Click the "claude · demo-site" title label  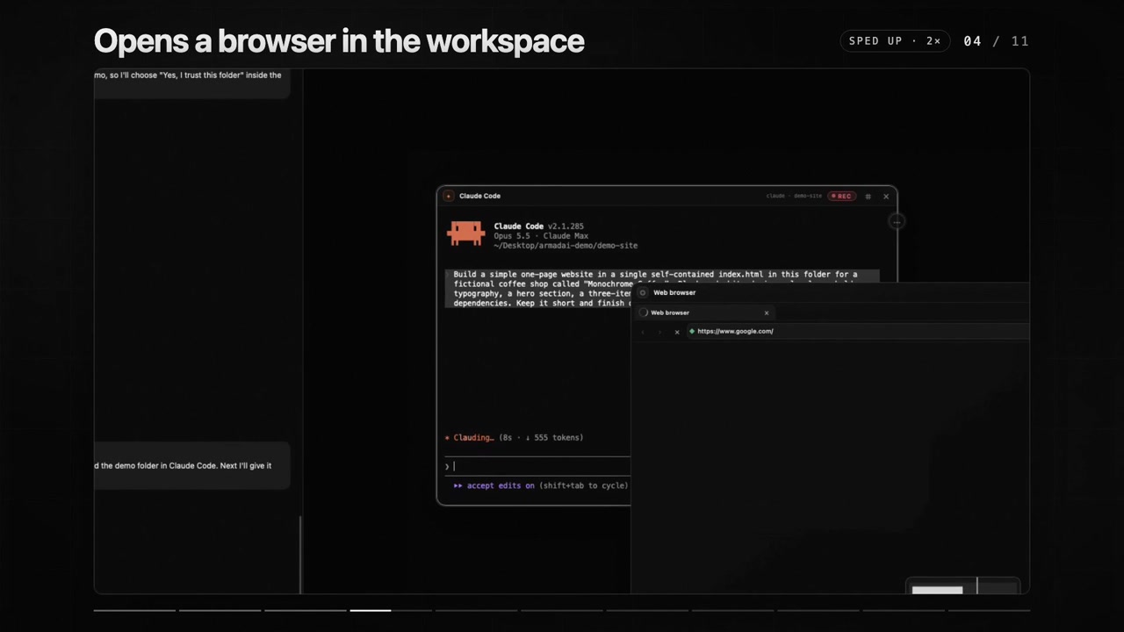coord(794,196)
